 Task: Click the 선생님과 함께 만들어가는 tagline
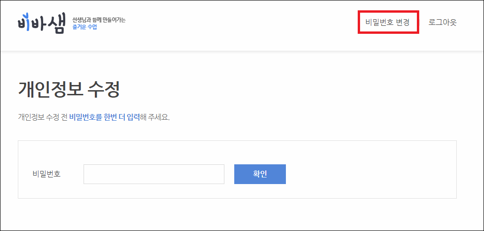click(x=99, y=20)
